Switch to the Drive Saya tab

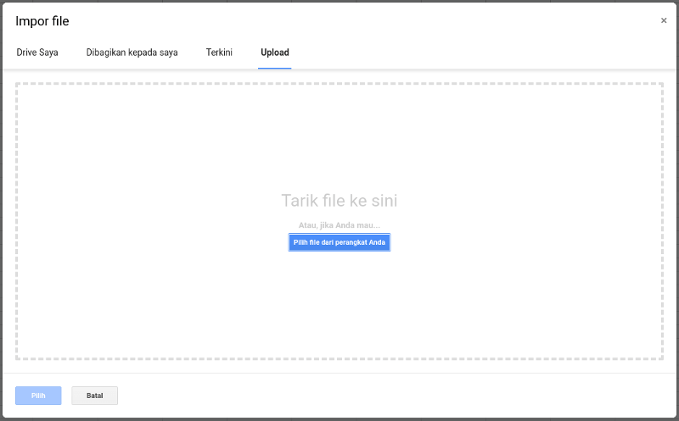(37, 53)
